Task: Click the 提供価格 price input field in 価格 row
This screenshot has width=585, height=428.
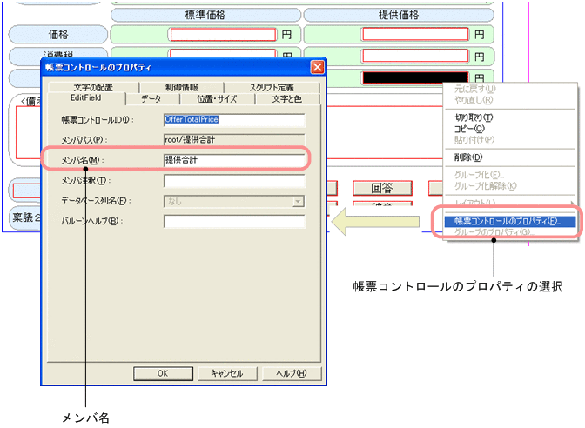Action: (x=415, y=34)
